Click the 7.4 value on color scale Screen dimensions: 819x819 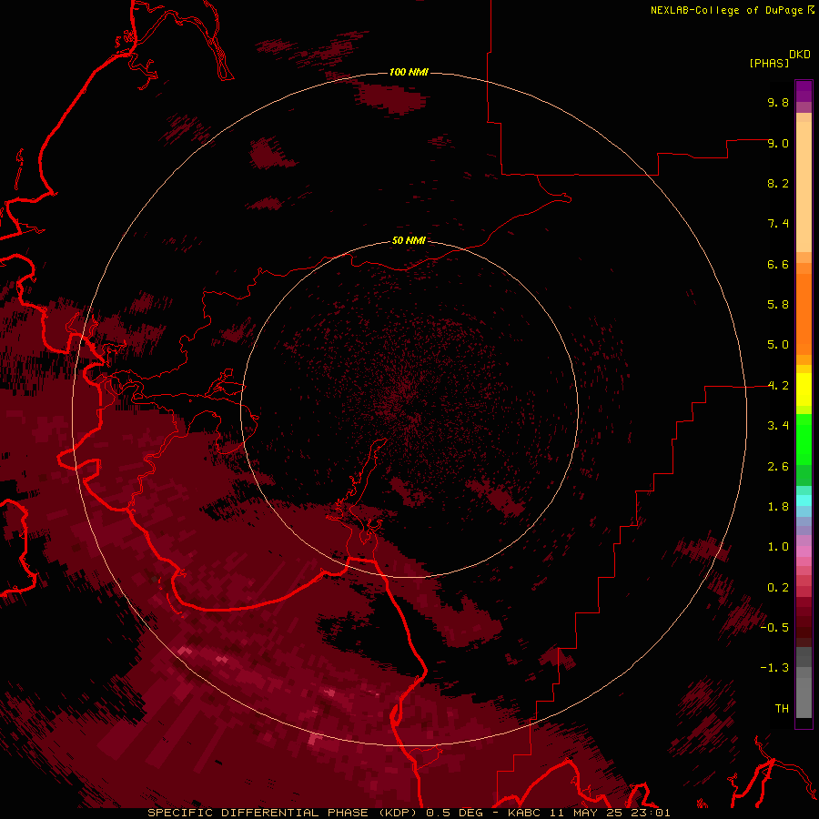click(x=778, y=224)
